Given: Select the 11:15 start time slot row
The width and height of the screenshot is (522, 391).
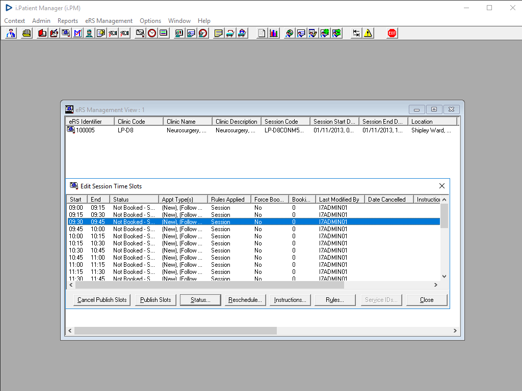Looking at the screenshot, I should coord(254,272).
